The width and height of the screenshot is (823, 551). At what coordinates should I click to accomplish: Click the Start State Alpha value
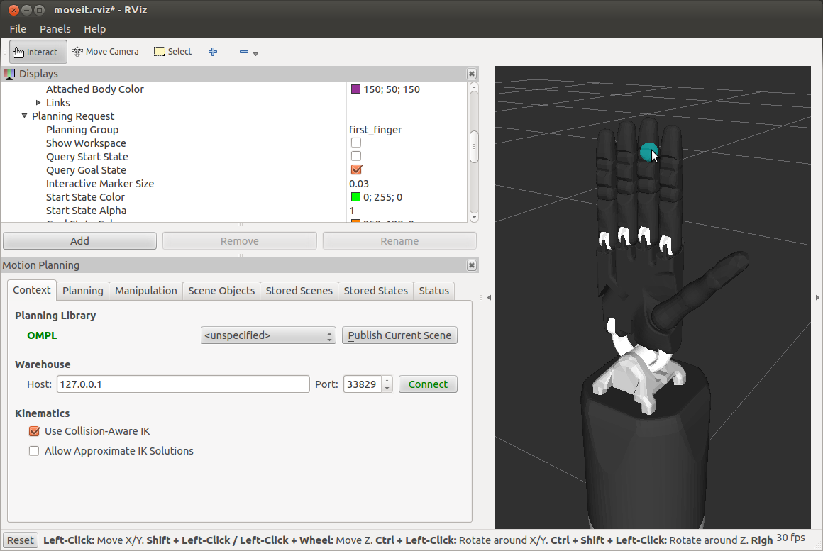pos(352,211)
